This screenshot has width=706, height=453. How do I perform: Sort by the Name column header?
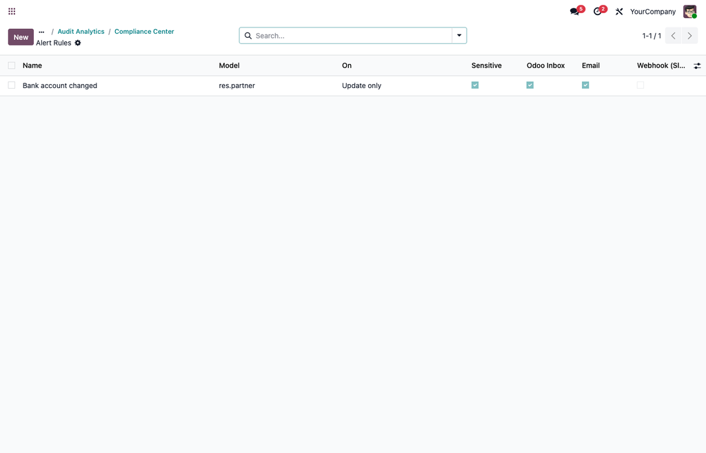32,65
